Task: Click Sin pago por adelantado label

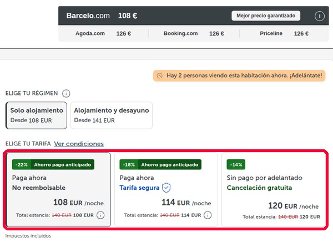Action: [x=264, y=178]
